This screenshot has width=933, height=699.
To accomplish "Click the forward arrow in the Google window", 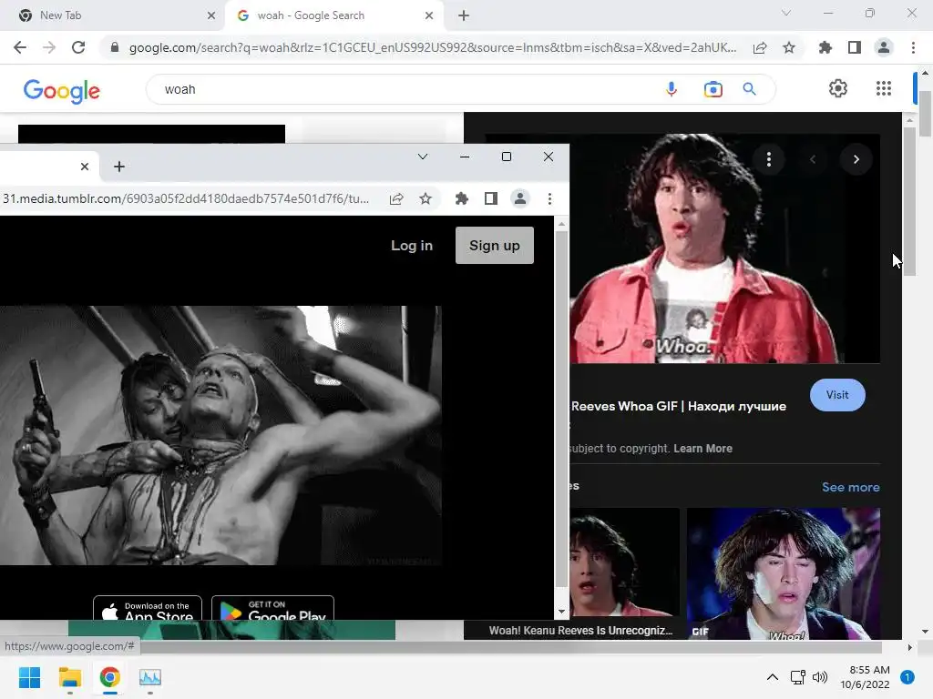I will [49, 47].
